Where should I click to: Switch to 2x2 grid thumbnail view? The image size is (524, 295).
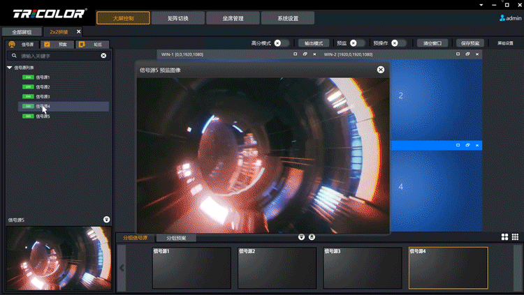pos(505,237)
